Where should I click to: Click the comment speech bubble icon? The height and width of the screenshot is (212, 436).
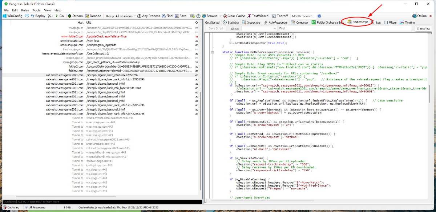pos(27,16)
